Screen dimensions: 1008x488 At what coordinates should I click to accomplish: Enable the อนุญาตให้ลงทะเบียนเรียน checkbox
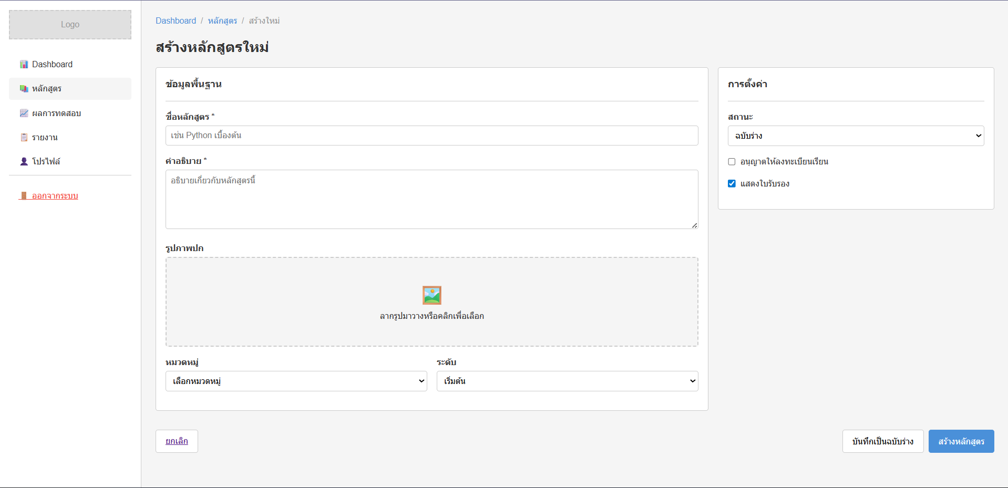[732, 162]
